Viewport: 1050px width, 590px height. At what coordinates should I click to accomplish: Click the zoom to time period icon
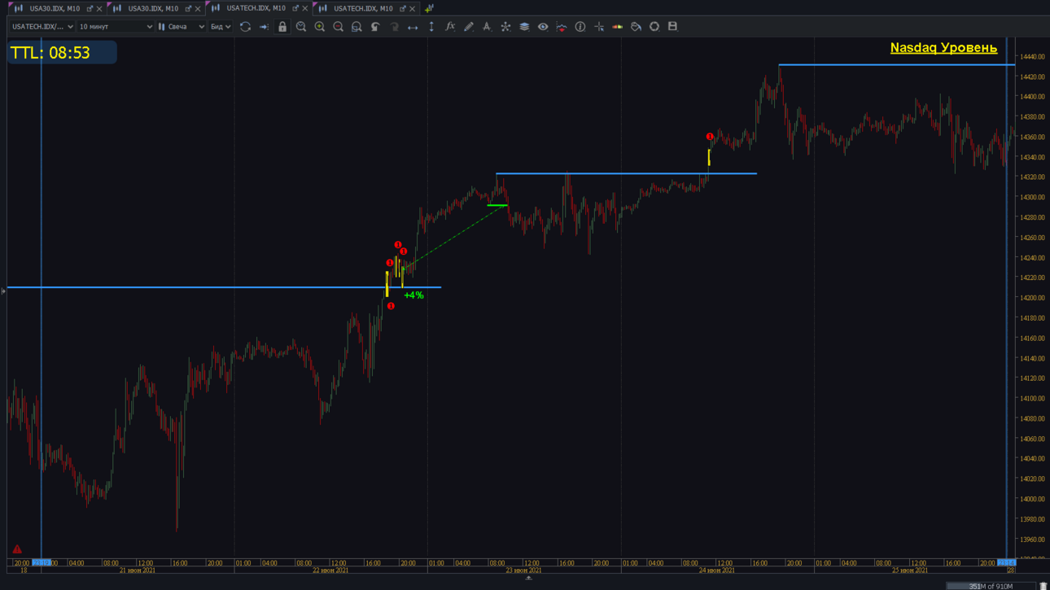[301, 27]
